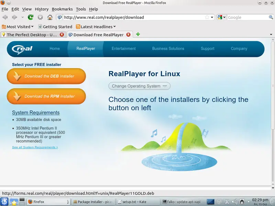Click the magnifier search icon in the Google box
This screenshot has height=206, width=275.
click(x=271, y=17)
